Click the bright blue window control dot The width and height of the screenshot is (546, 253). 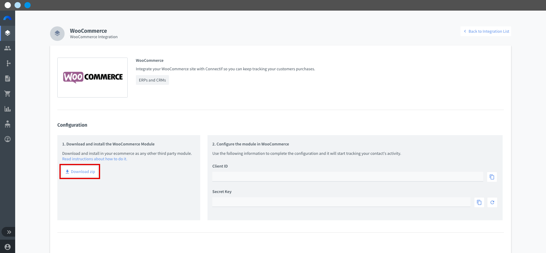coord(28,5)
